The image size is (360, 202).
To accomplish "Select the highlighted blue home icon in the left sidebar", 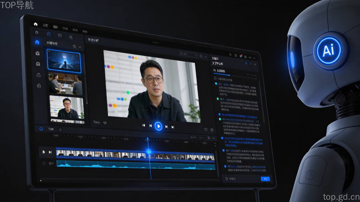I will [37, 42].
